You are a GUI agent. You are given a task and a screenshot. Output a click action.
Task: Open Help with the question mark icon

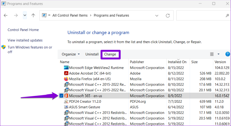(x=227, y=54)
